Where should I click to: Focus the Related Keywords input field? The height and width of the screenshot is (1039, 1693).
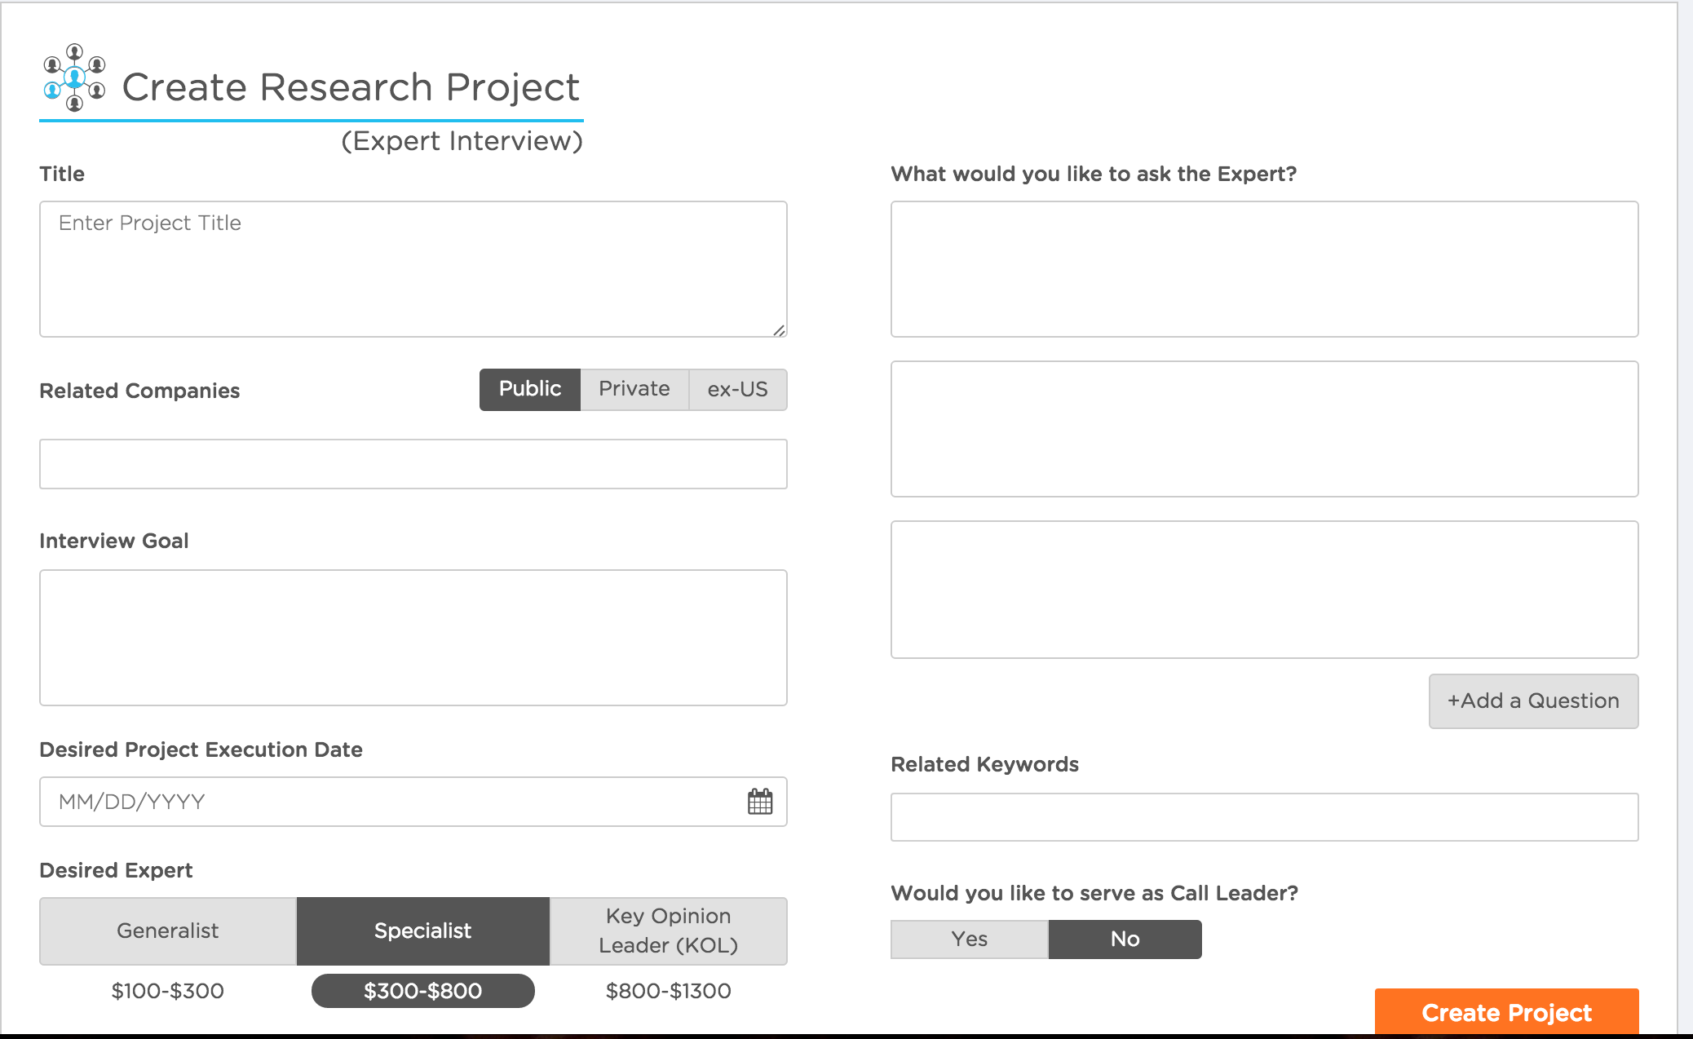pyautogui.click(x=1264, y=816)
